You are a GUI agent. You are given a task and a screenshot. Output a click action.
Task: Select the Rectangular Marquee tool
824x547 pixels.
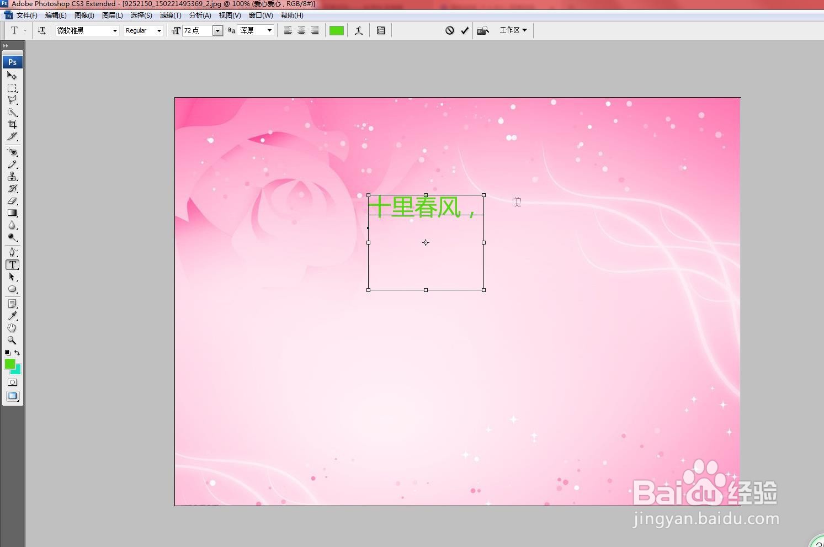[12, 88]
